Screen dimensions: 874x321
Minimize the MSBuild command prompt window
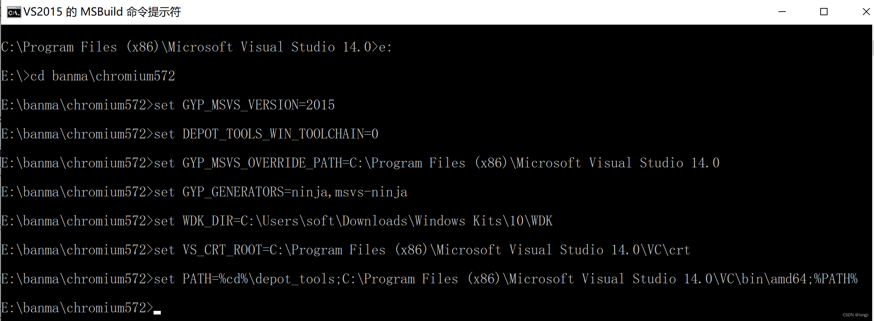783,12
